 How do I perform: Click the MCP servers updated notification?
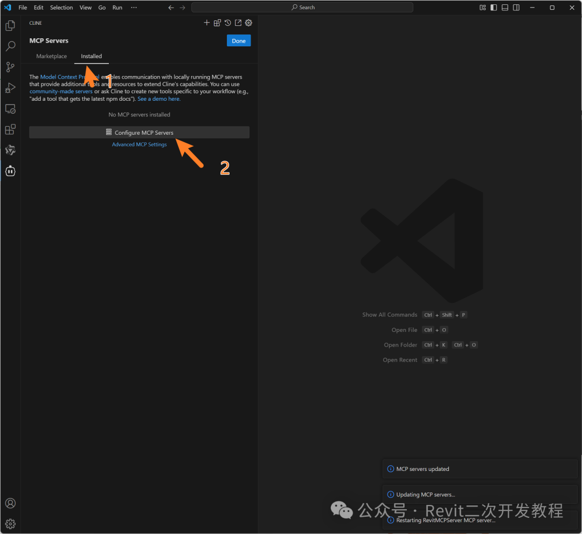click(480, 469)
